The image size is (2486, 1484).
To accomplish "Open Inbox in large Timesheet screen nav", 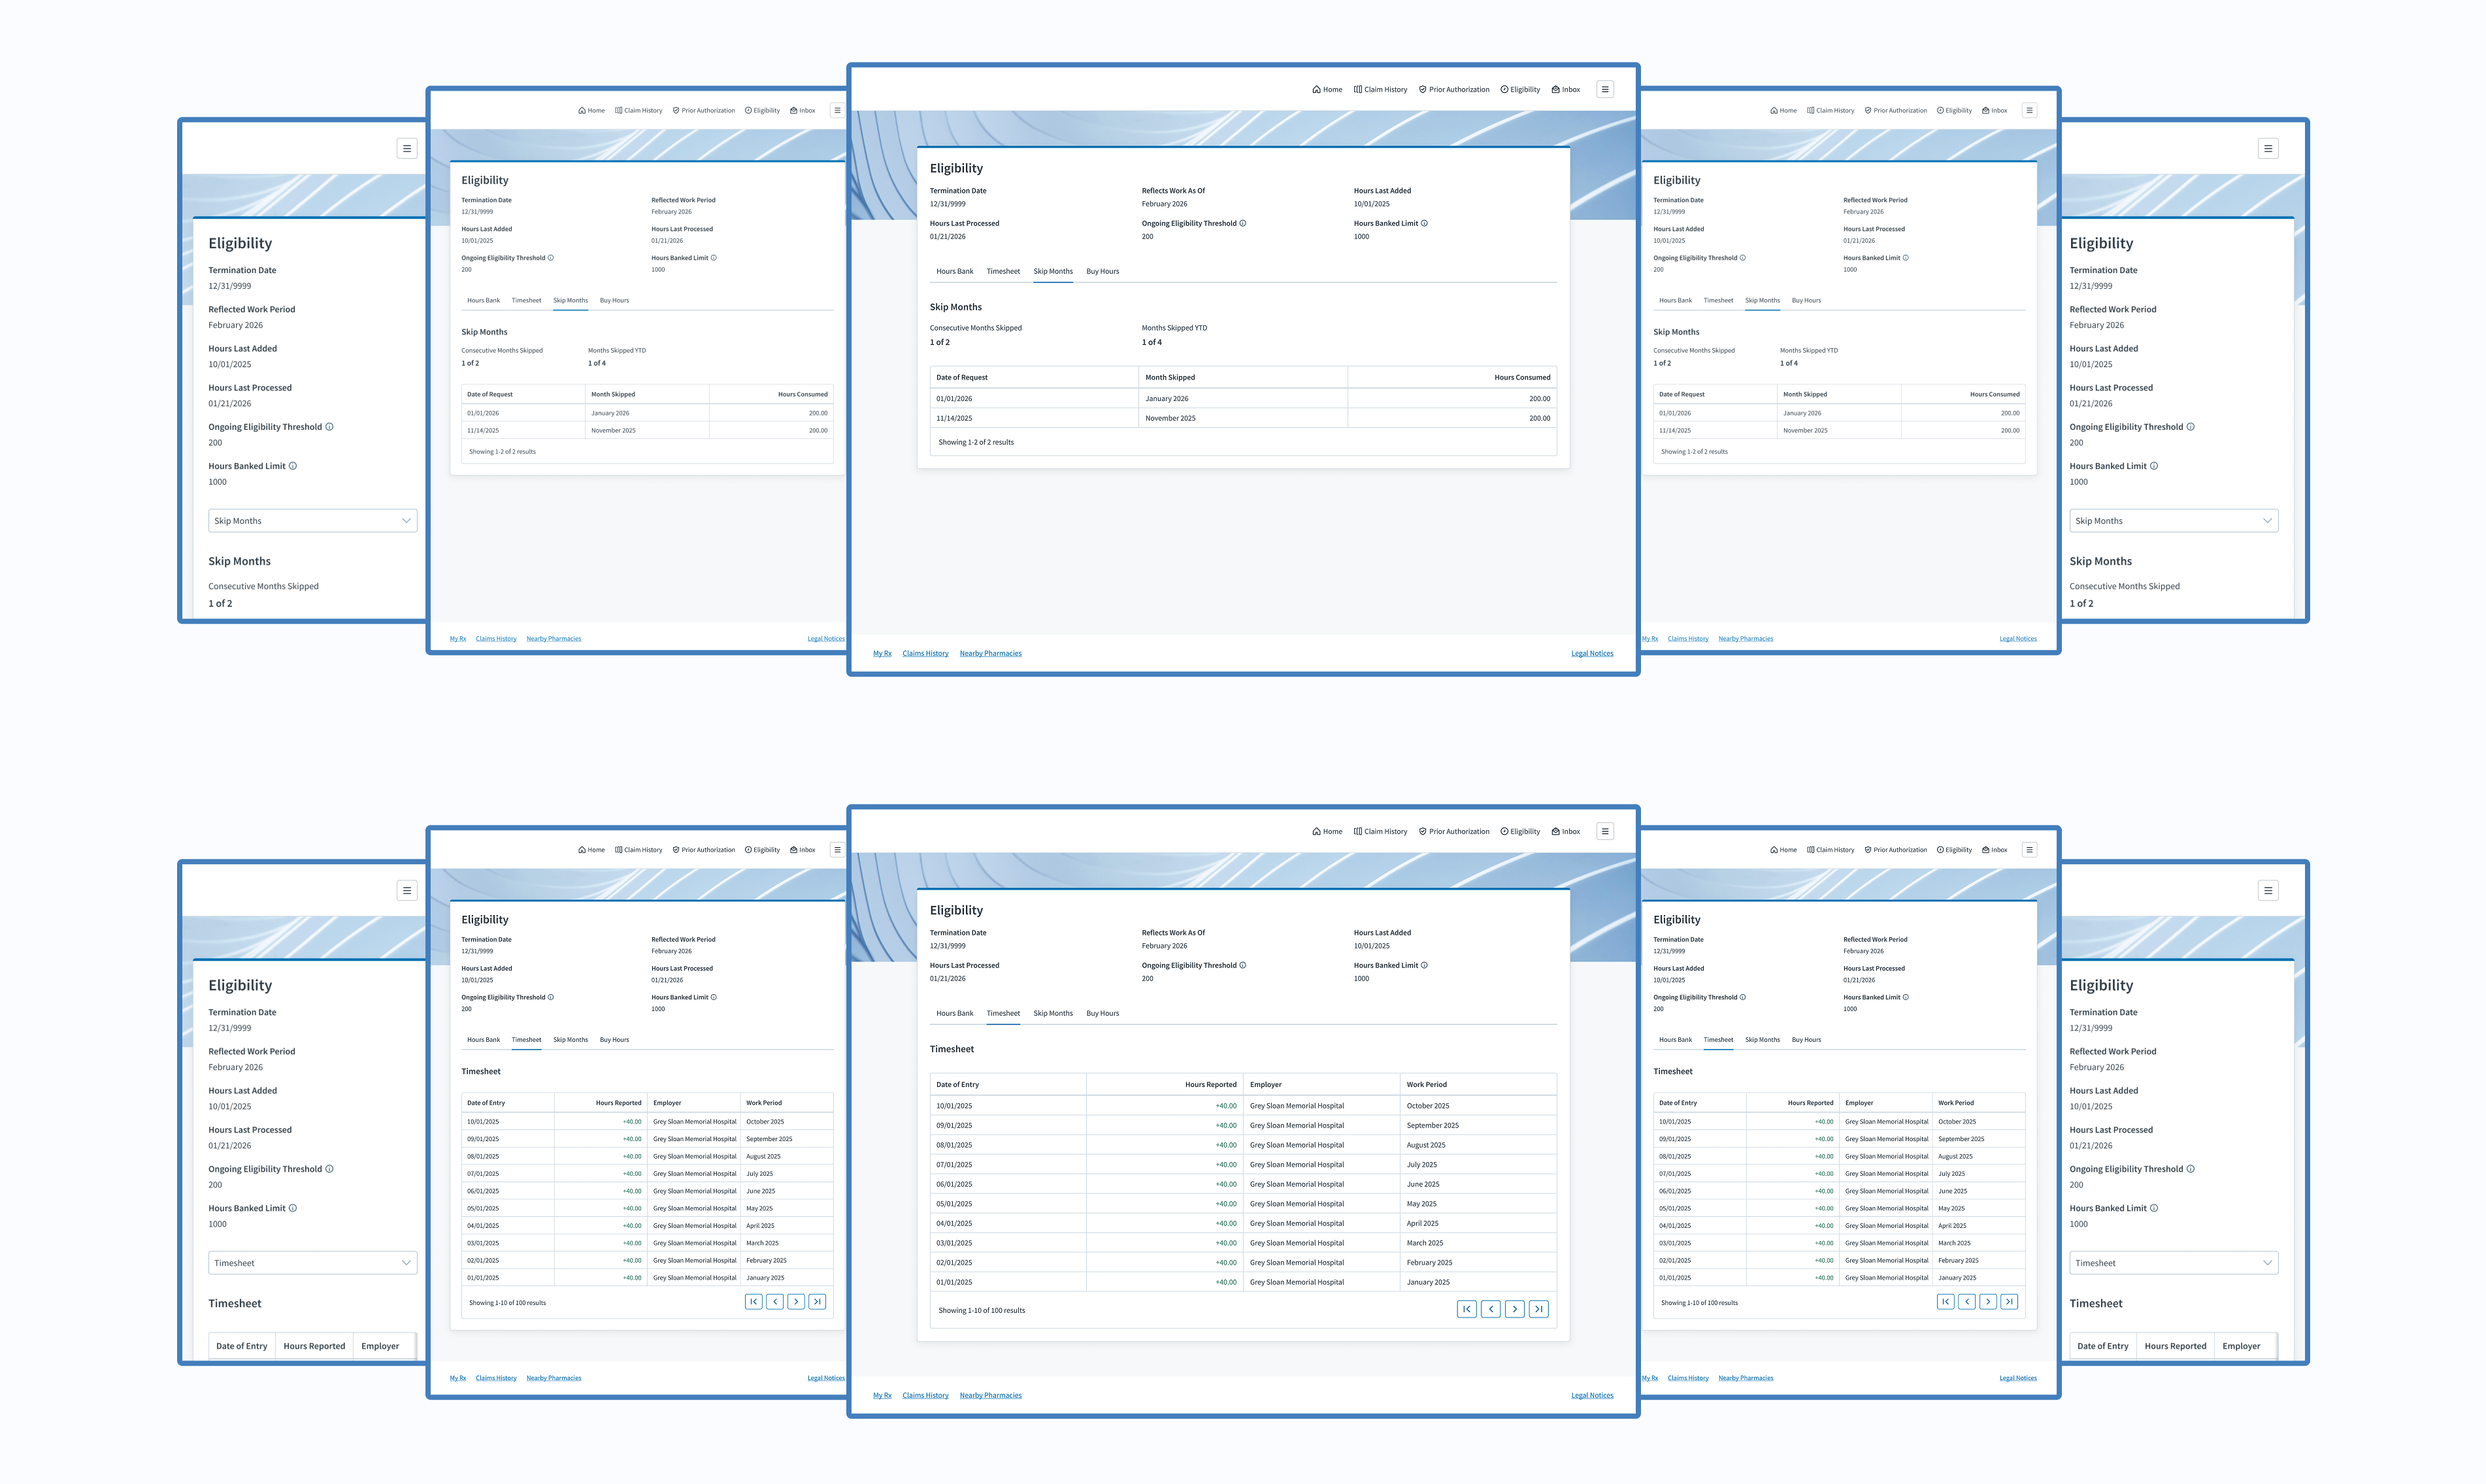I will pos(1566,831).
